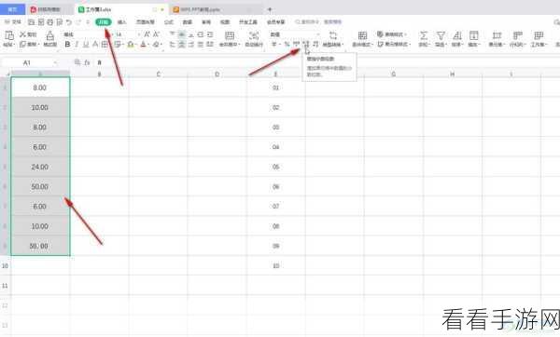Switch to the Formulas tab
The image size is (560, 337).
[x=169, y=22]
